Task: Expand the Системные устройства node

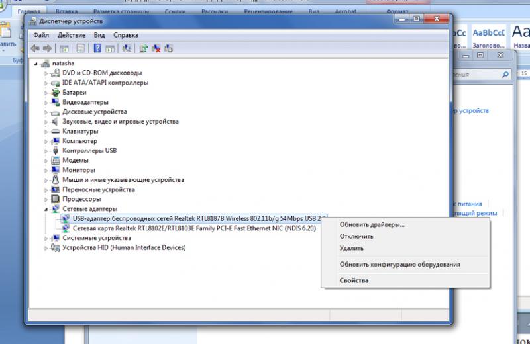Action: [x=46, y=238]
